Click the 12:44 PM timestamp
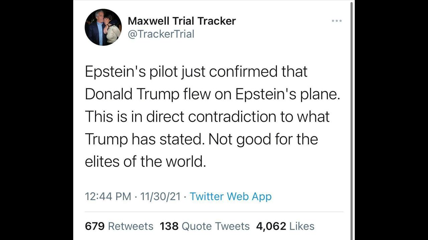 [108, 196]
